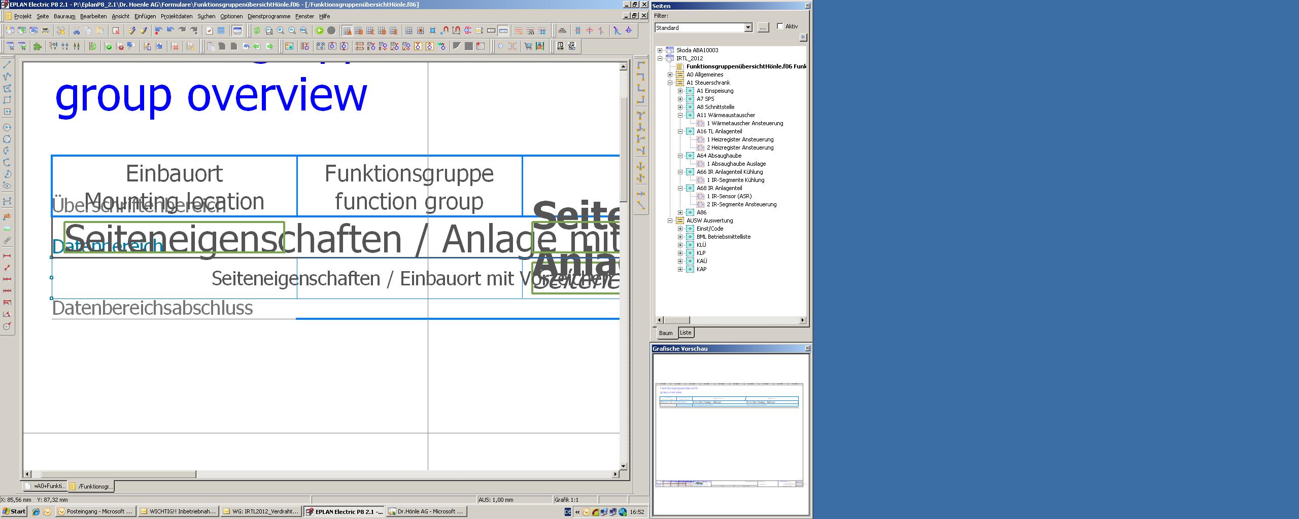Viewport: 1299px width, 519px height.
Task: Toggle grid B display
Action: [359, 30]
